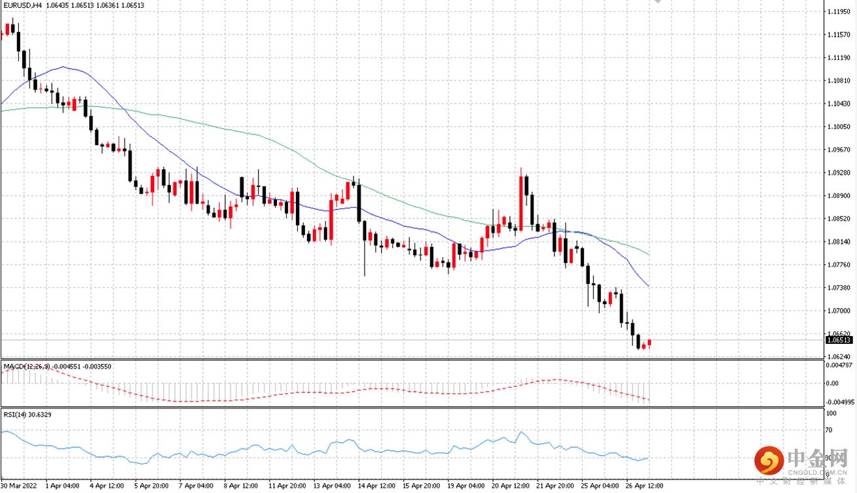Pick the 5 Apr 20:00 time label

[x=151, y=486]
